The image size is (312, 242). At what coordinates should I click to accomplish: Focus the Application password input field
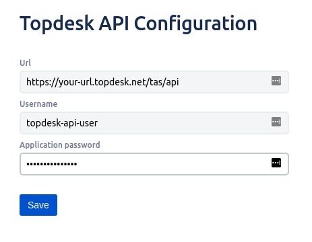[x=154, y=164]
